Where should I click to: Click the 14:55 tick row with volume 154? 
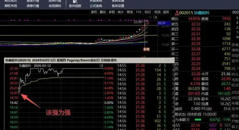(x=142, y=70)
